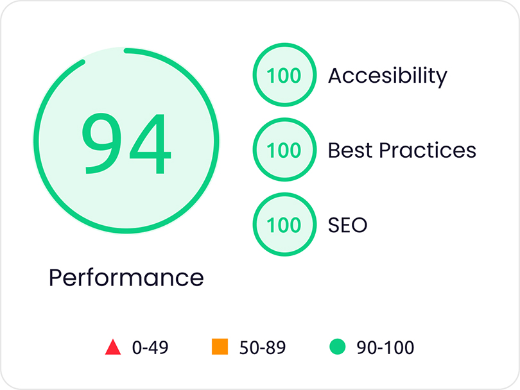Click the Performance label text

(126, 278)
